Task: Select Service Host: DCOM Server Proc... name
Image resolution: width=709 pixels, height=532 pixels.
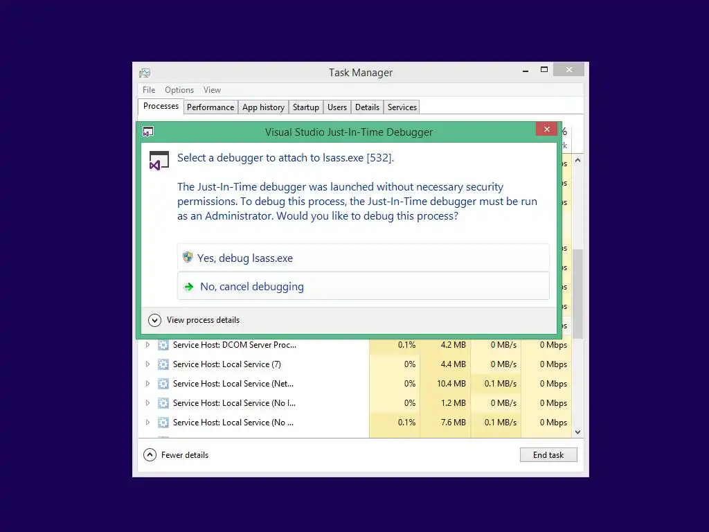Action: tap(235, 345)
